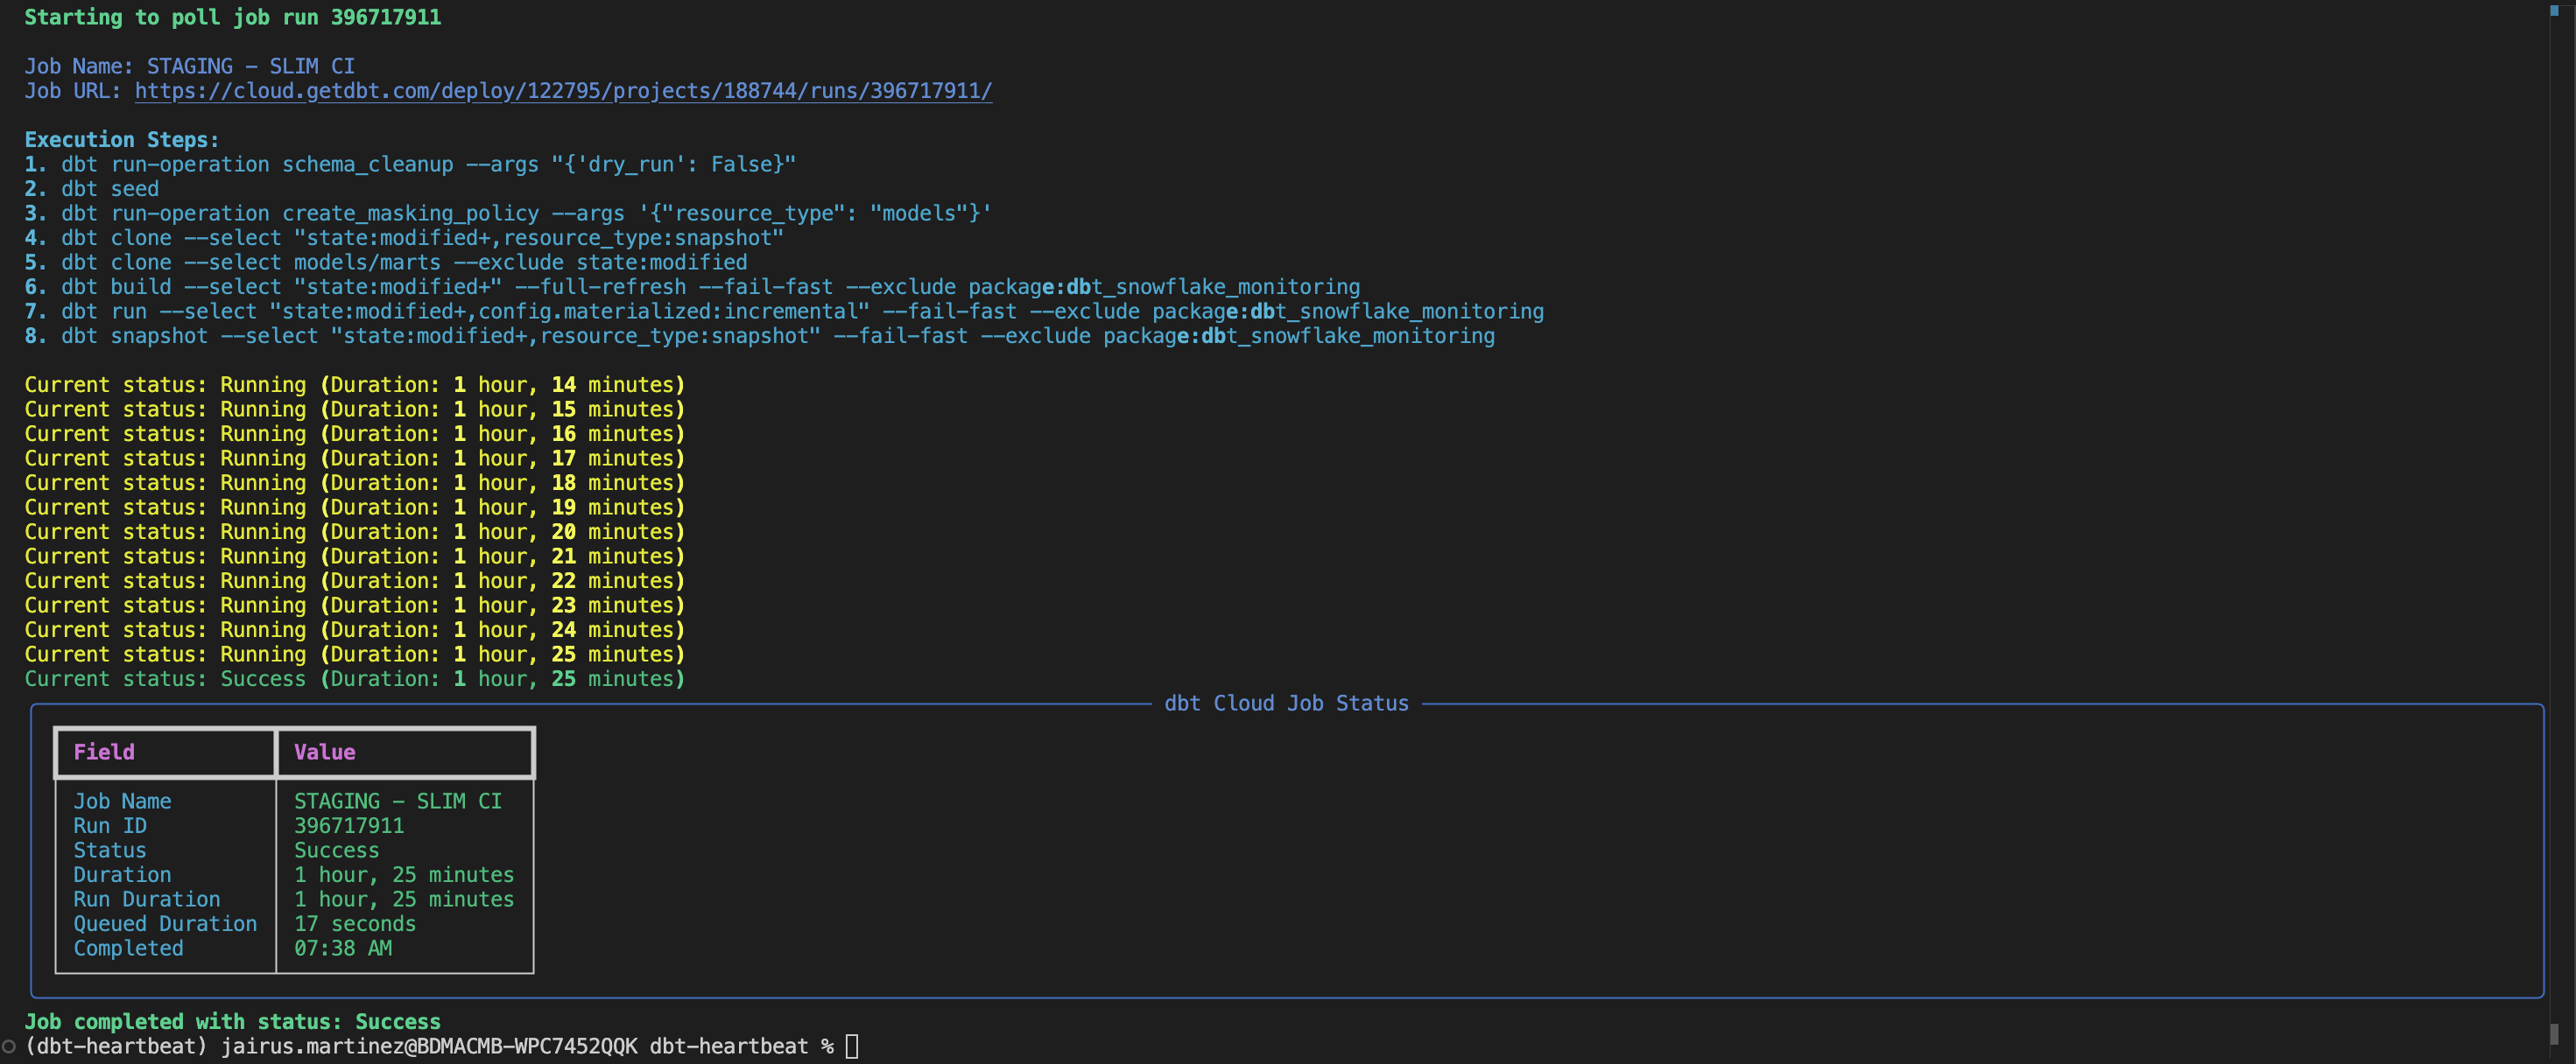Click the dbt build full-refresh step line
The height and width of the screenshot is (1064, 2576).
click(x=690, y=287)
